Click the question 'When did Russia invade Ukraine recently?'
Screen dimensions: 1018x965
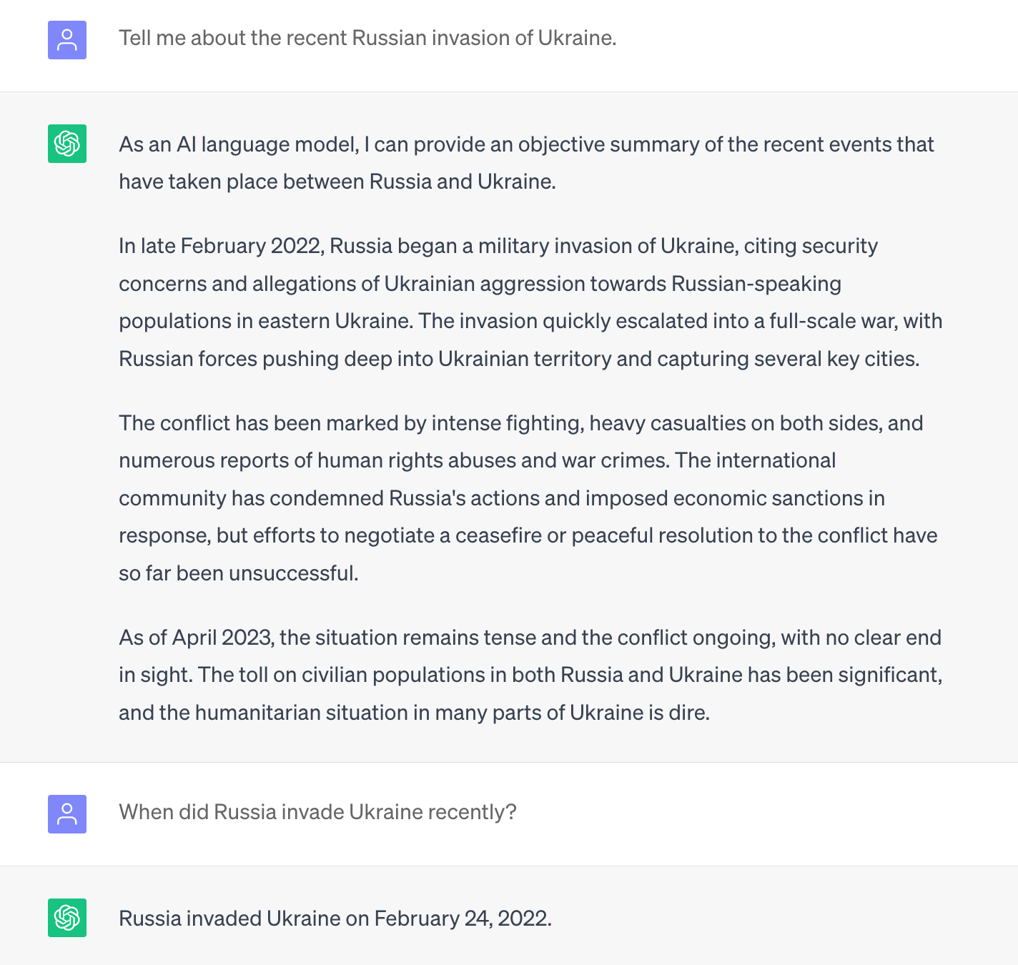coord(317,812)
